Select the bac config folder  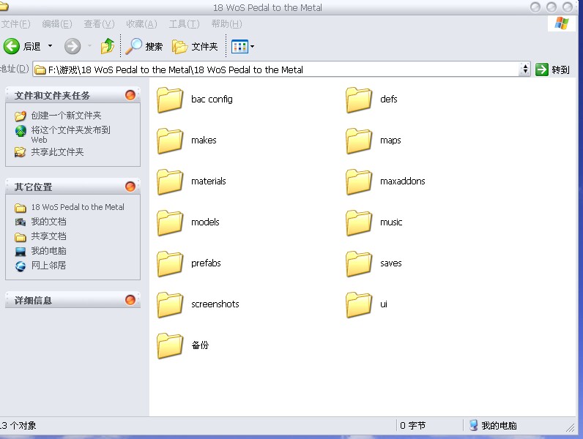(x=170, y=100)
